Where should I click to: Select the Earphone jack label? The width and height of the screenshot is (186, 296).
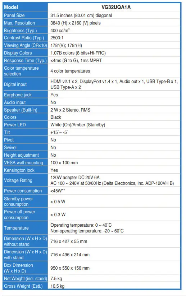(18, 95)
